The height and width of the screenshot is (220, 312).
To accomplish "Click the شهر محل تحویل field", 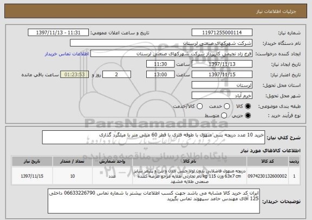I will click(x=222, y=96).
